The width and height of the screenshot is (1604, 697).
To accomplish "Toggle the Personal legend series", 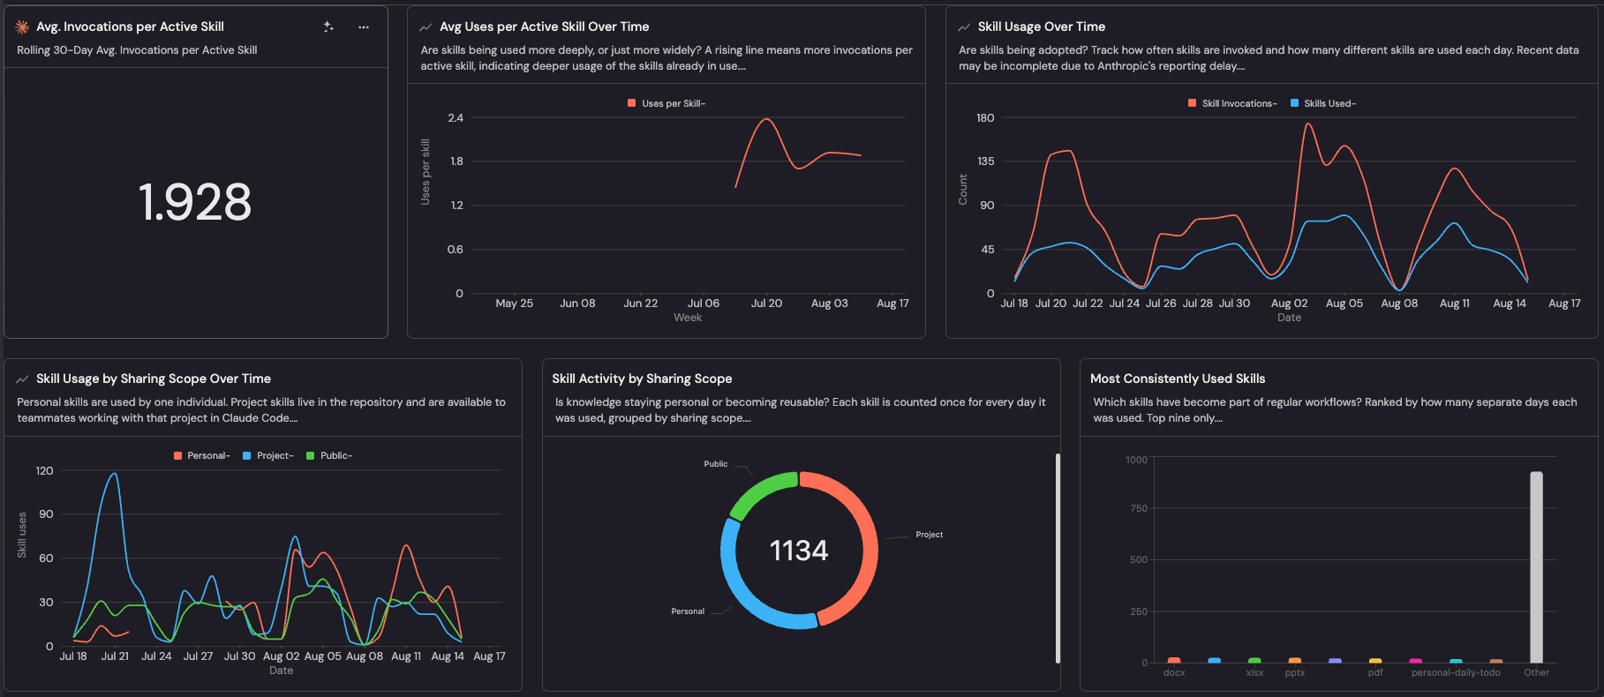I will 202,455.
